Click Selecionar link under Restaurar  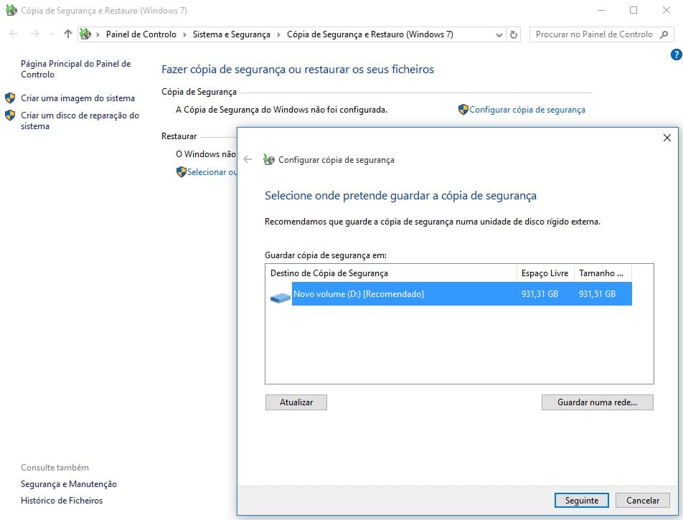pyautogui.click(x=212, y=172)
